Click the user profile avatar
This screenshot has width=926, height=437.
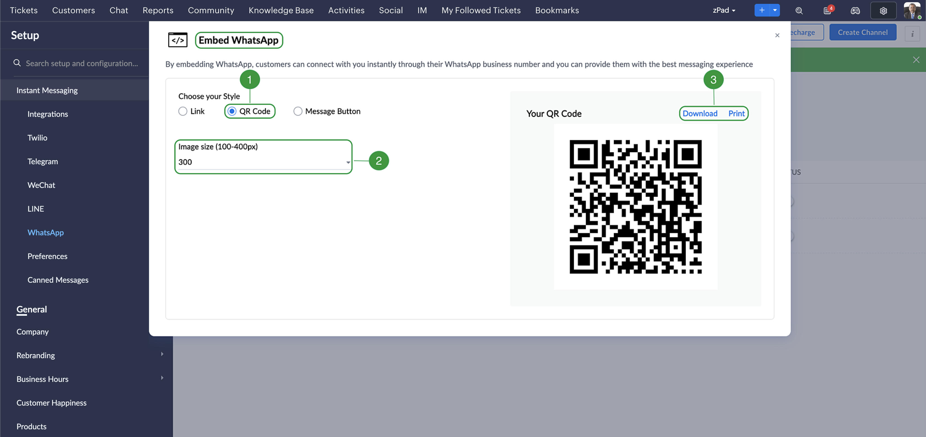pyautogui.click(x=912, y=10)
